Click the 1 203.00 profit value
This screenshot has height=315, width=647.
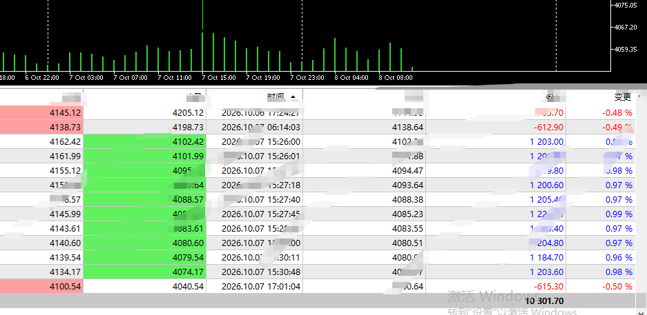pos(547,142)
